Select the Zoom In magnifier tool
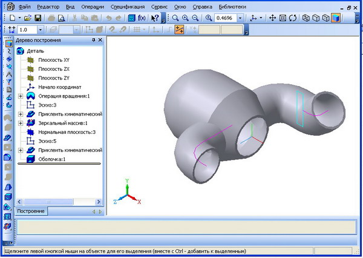This screenshot has width=363, height=258. 185,18
